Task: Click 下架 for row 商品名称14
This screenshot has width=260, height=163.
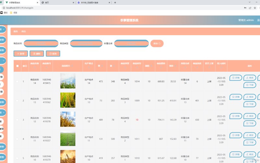Action: tap(250, 85)
